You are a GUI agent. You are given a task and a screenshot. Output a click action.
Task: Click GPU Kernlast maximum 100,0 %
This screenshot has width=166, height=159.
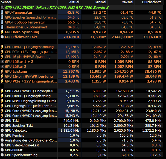click(126, 136)
